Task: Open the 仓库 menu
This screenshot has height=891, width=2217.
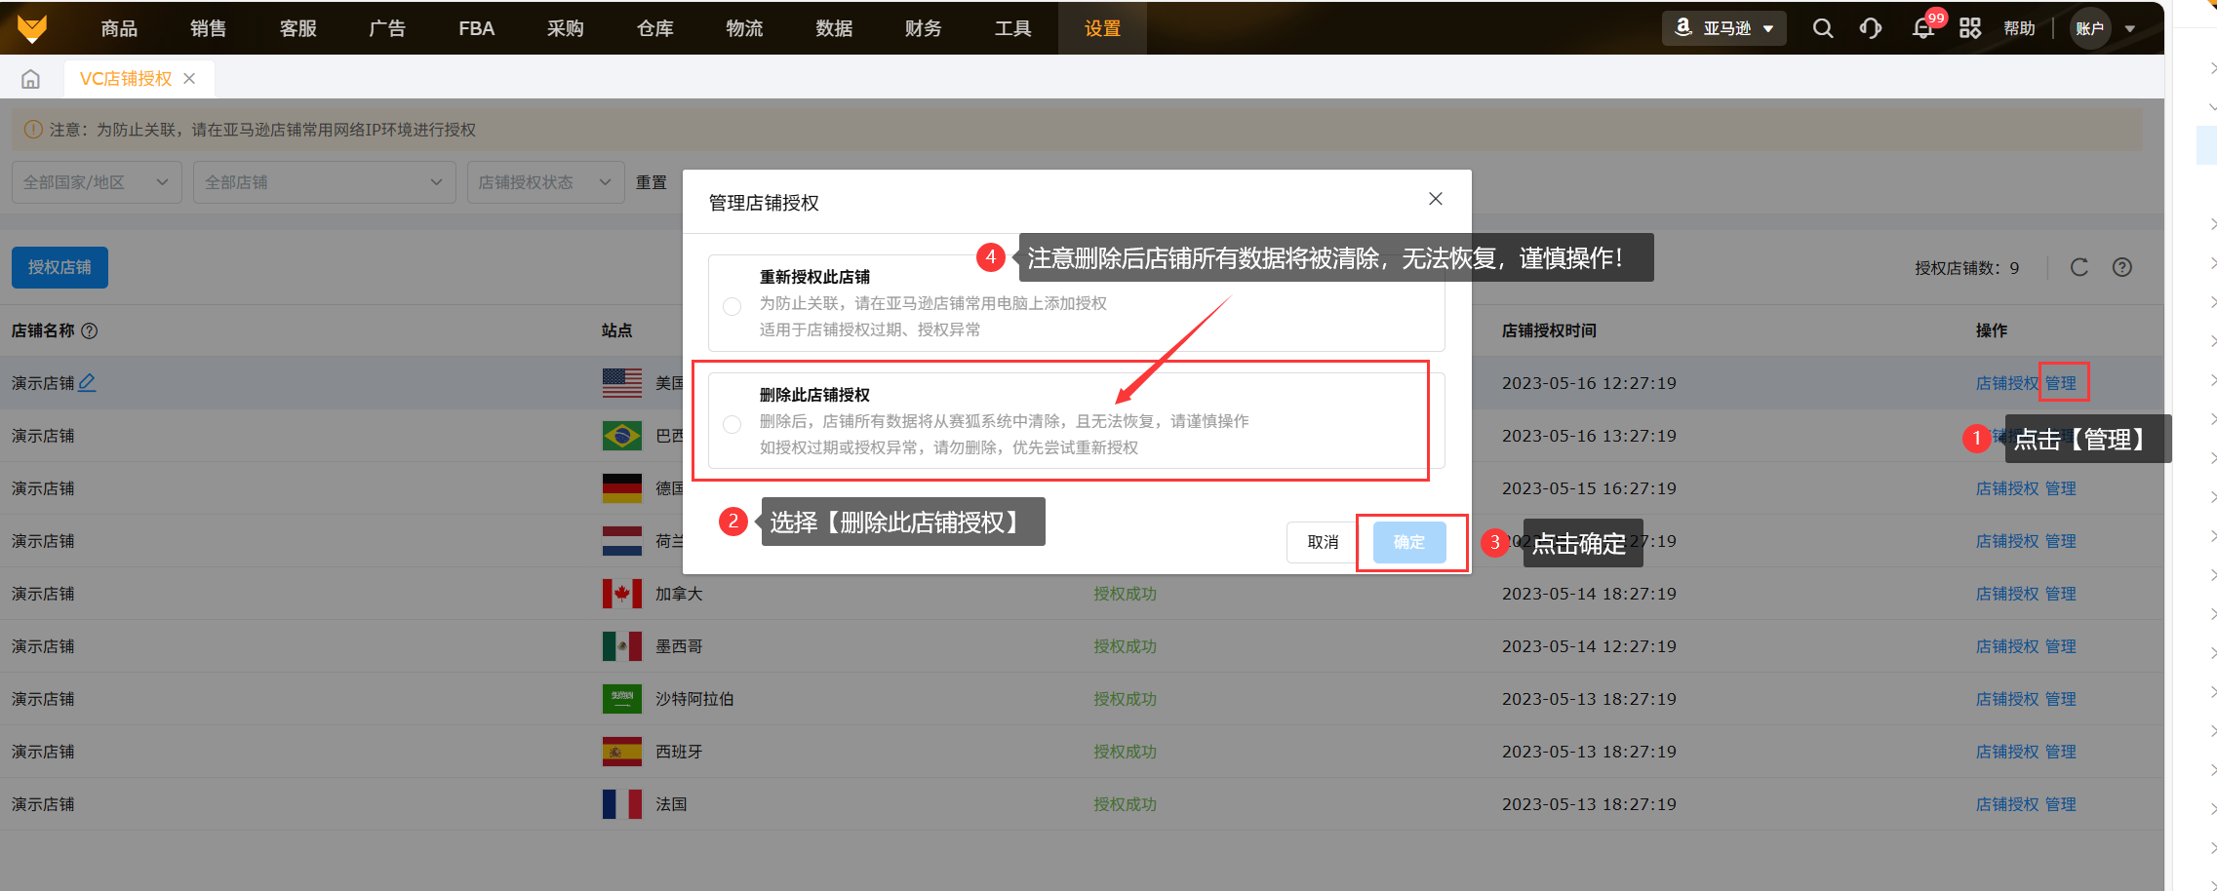Action: click(655, 28)
